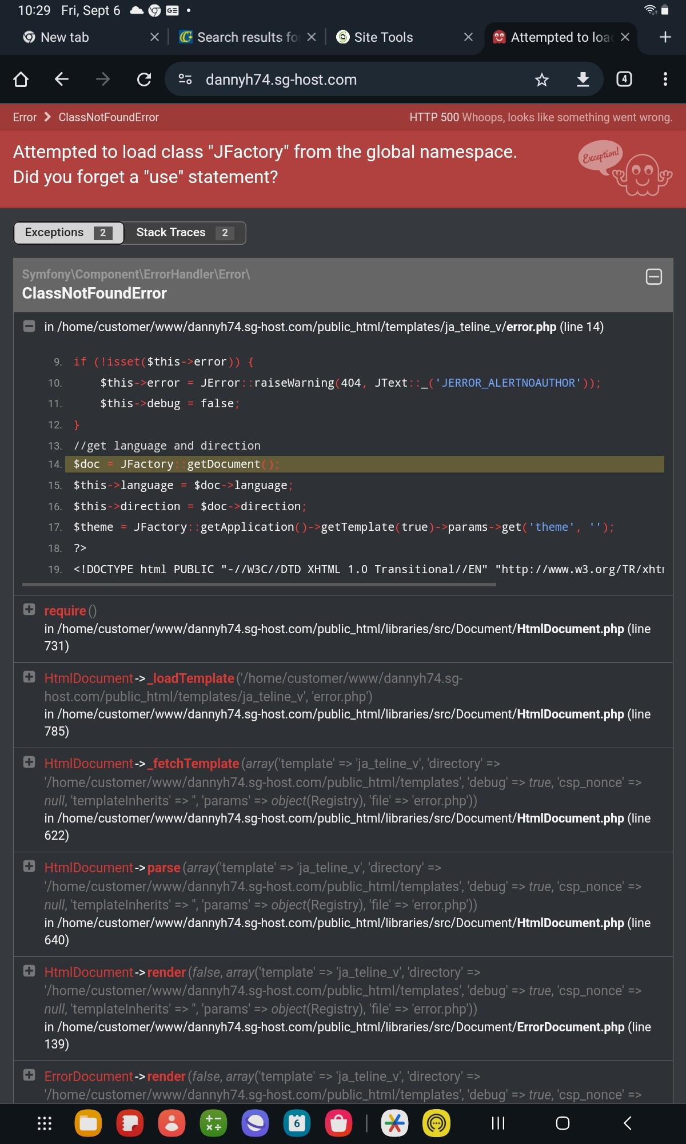Expand the HtmlDocument->_loadTemplate trace entry
Screen dimensions: 686x1144
29,677
